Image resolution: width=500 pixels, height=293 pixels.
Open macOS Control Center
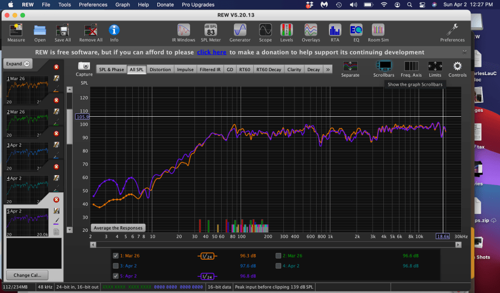point(422,5)
